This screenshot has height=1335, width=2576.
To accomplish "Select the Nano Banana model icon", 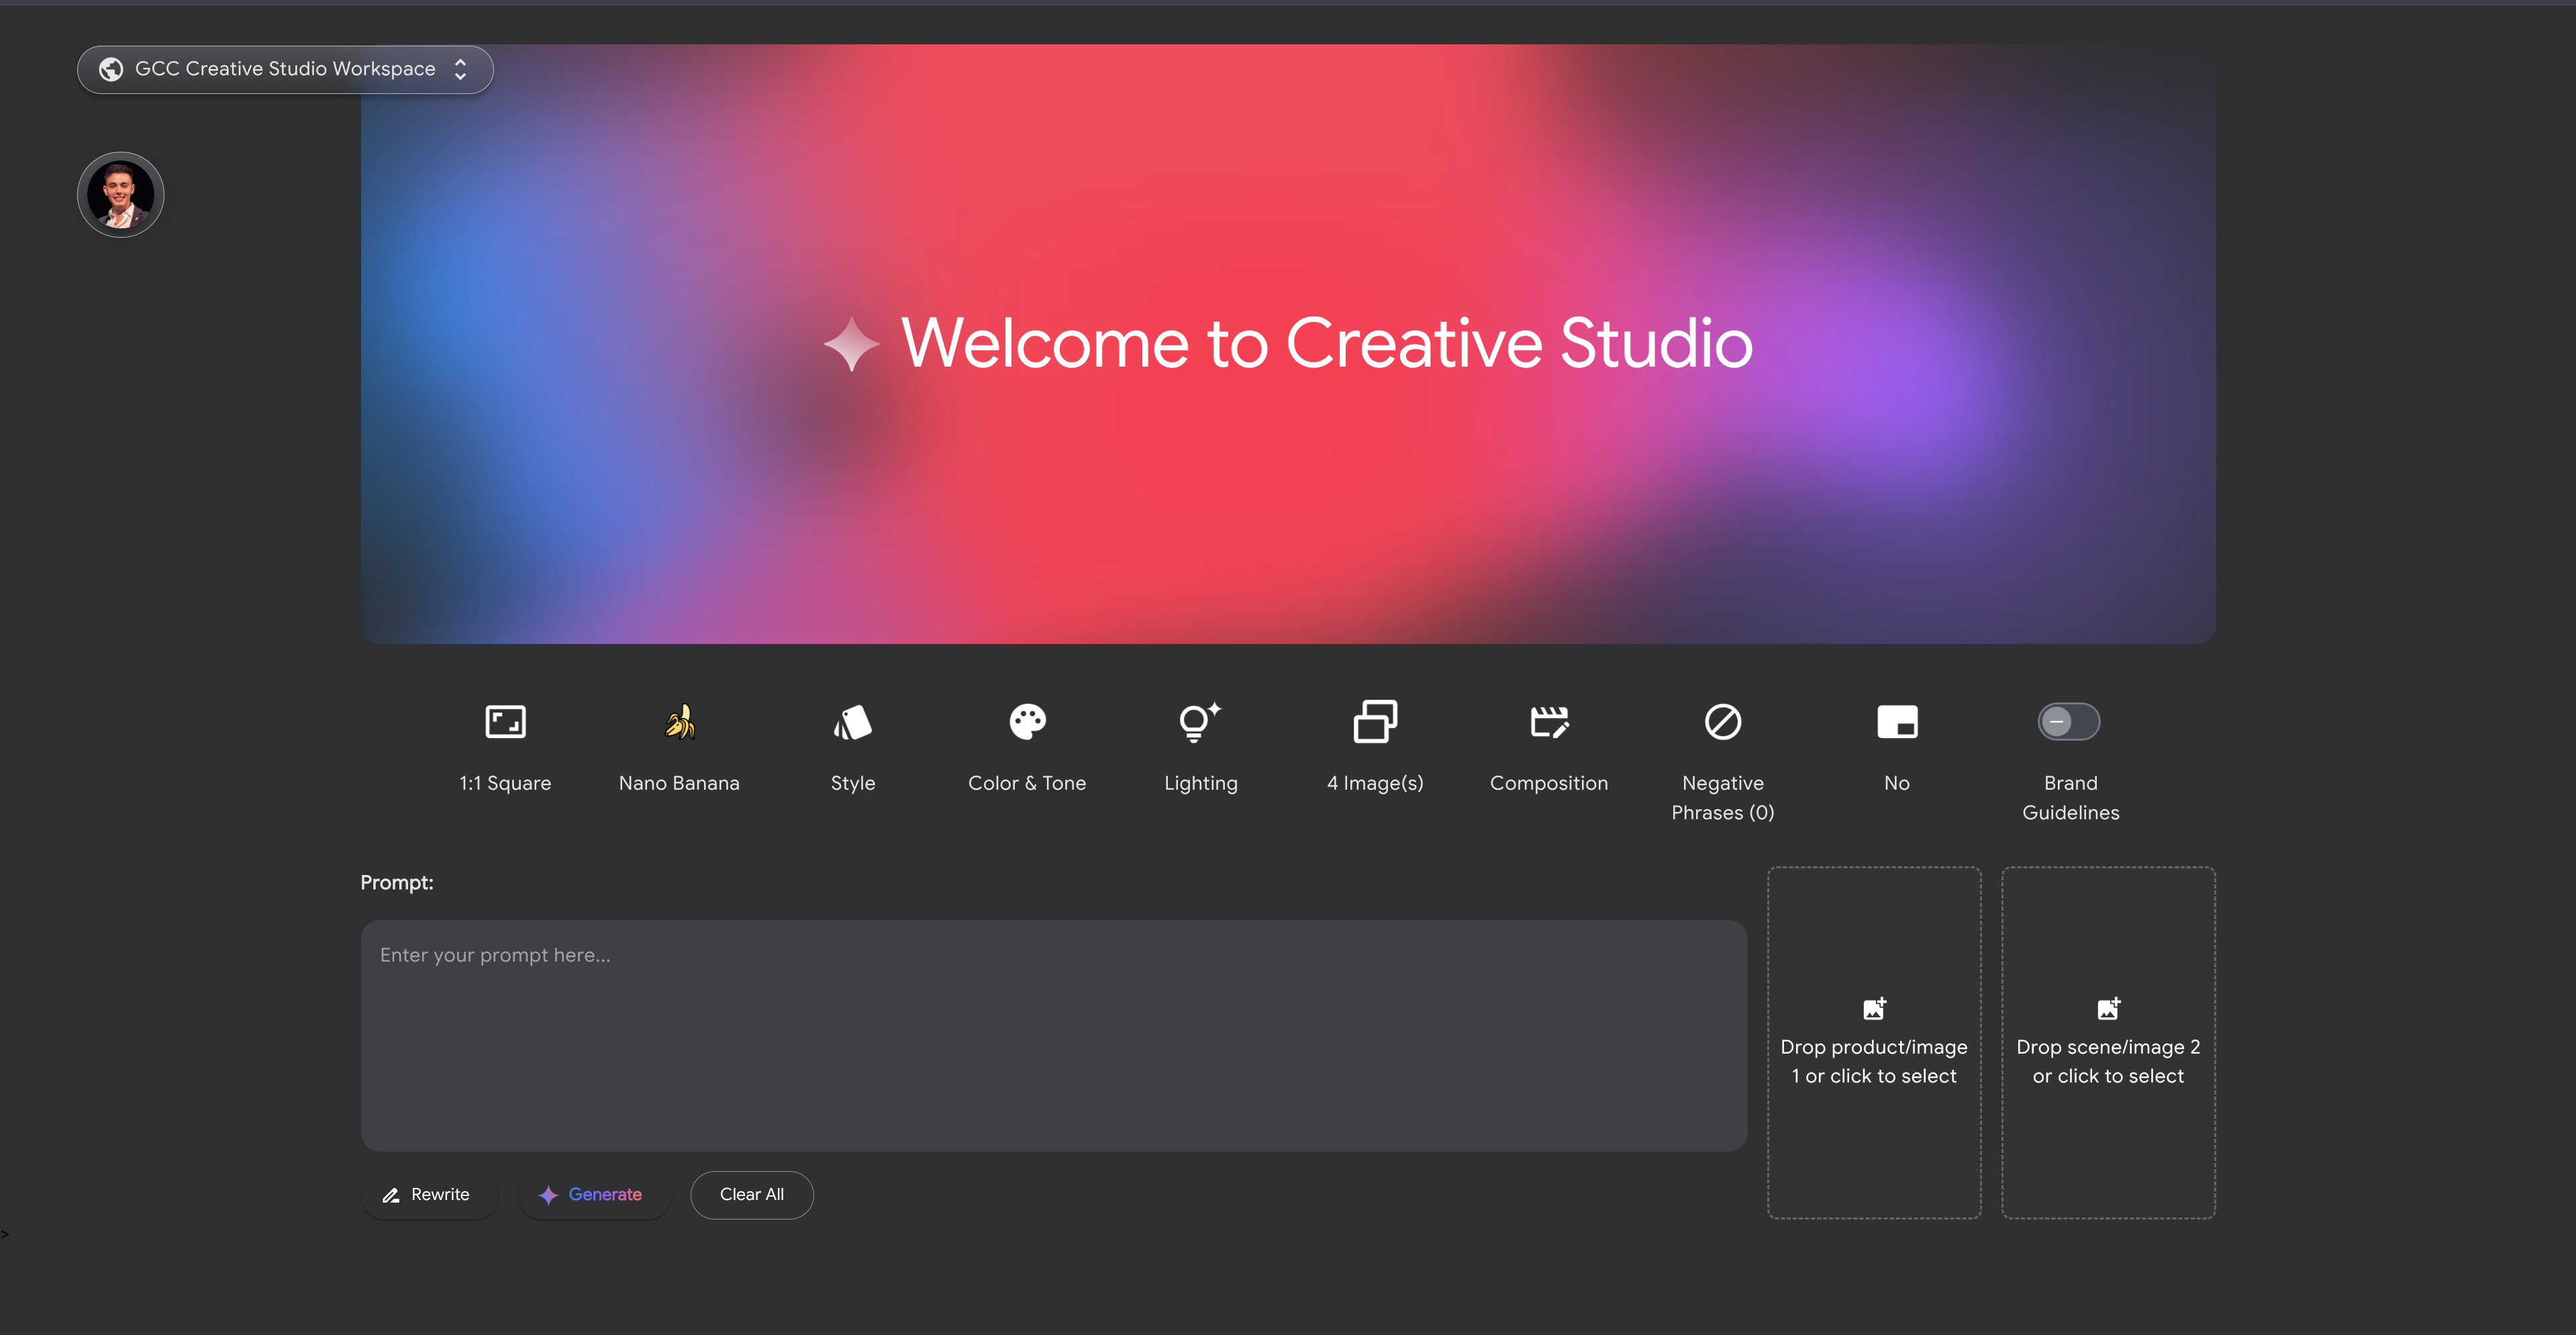I will point(679,721).
